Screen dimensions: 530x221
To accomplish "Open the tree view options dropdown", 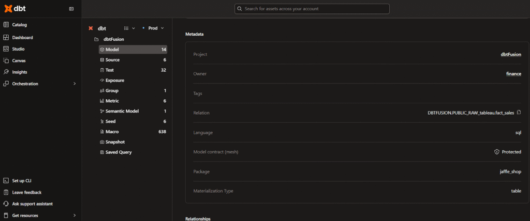I will (x=129, y=28).
